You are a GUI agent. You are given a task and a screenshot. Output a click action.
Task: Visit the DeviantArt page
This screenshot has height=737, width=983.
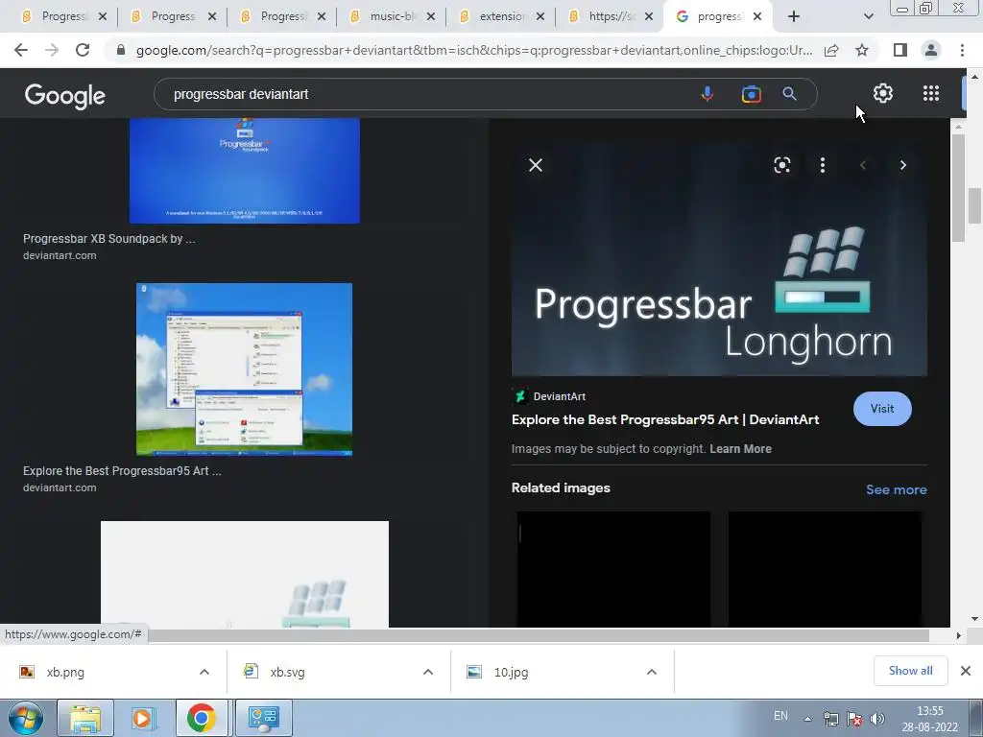click(882, 409)
